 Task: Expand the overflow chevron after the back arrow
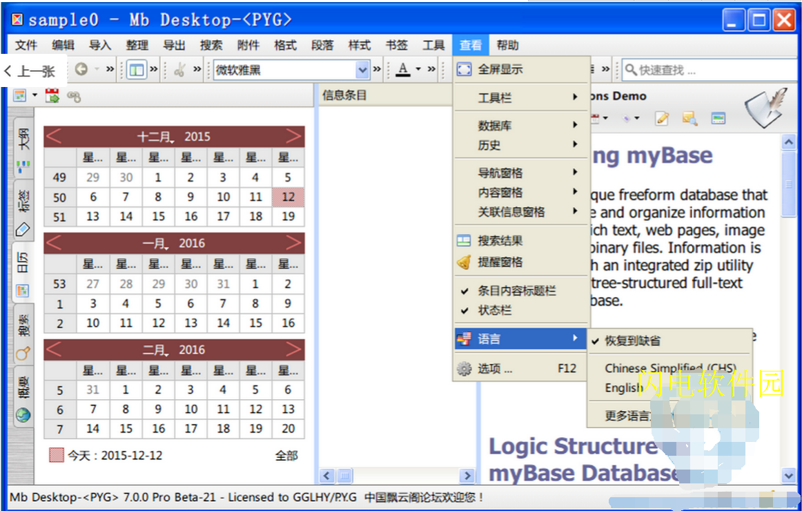click(x=110, y=69)
